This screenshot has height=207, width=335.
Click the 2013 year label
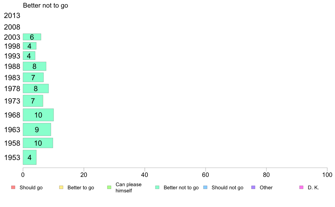pos(12,15)
